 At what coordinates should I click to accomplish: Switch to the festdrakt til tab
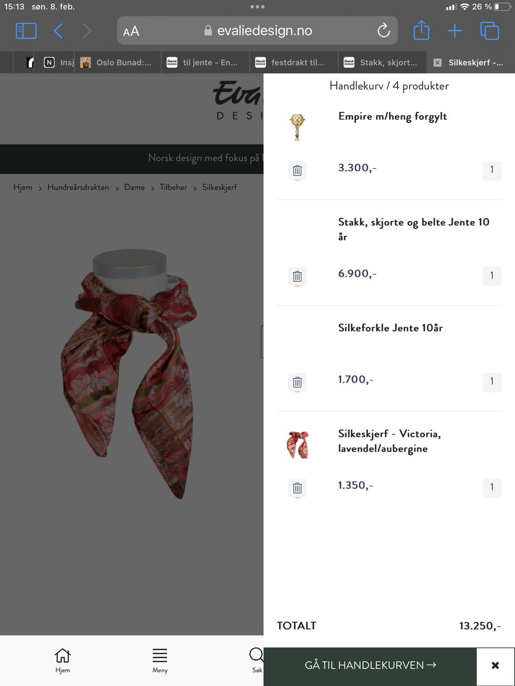pos(293,62)
